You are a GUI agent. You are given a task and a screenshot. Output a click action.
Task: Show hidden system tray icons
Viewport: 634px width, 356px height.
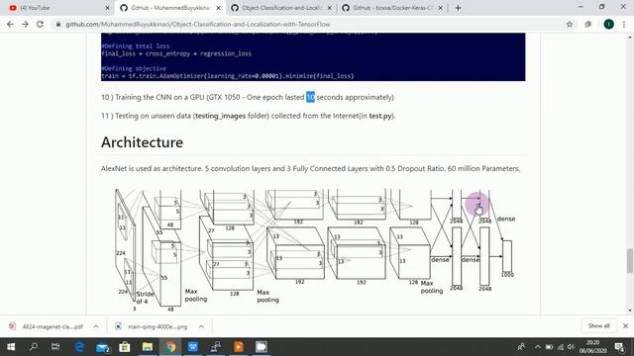pyautogui.click(x=537, y=347)
